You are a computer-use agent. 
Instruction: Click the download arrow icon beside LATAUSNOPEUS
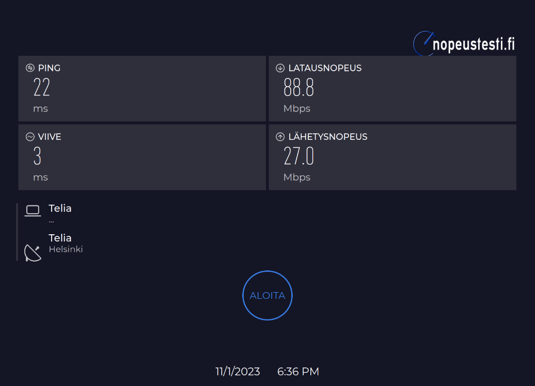click(280, 68)
